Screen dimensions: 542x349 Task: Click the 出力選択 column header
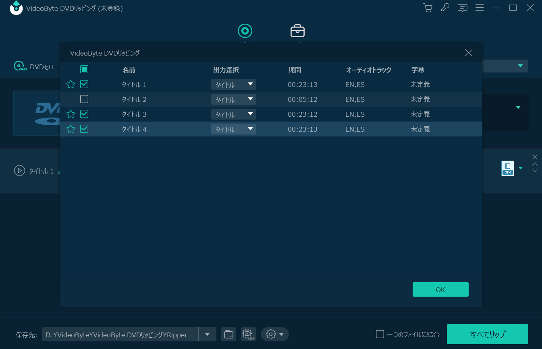(226, 70)
